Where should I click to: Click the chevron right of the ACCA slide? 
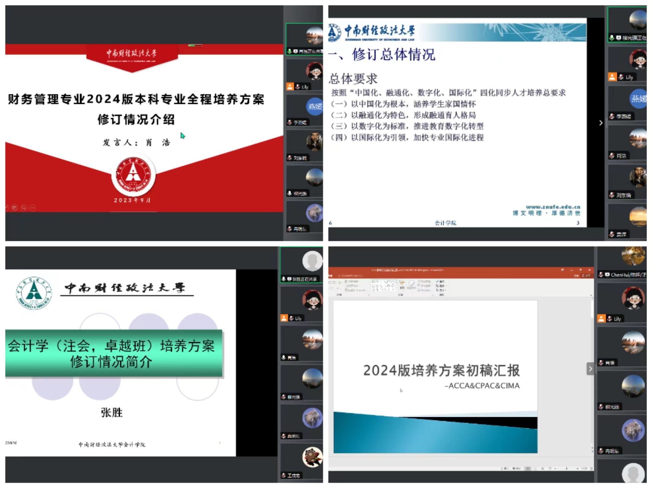coord(590,369)
